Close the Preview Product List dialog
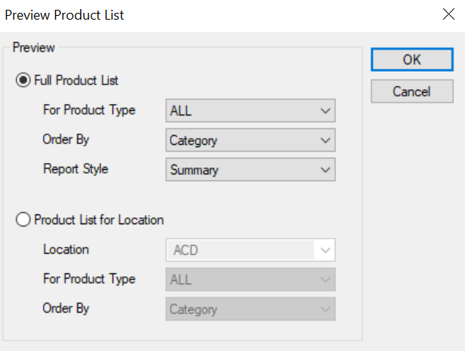The image size is (465, 351). tap(448, 14)
